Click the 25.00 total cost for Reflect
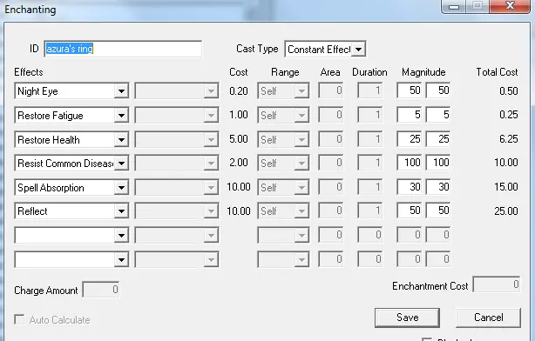Viewport: 535px width, 341px height. pyautogui.click(x=506, y=211)
